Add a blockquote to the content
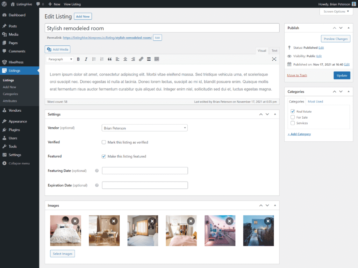358x268 pixels. coord(109,59)
